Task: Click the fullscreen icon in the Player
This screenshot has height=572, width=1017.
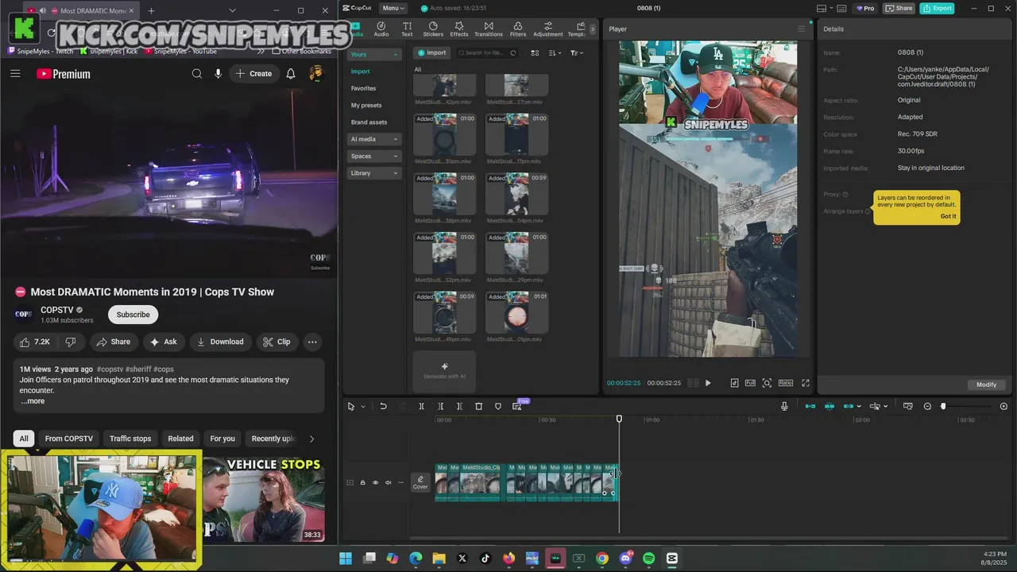Action: 805,383
